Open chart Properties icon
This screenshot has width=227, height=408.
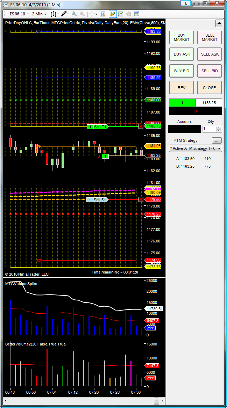[x=136, y=14]
